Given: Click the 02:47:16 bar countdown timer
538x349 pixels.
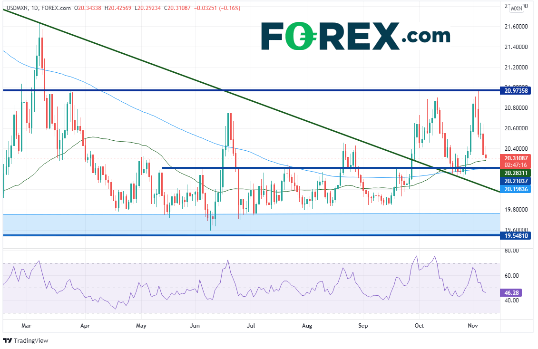Looking at the screenshot, I should point(516,165).
